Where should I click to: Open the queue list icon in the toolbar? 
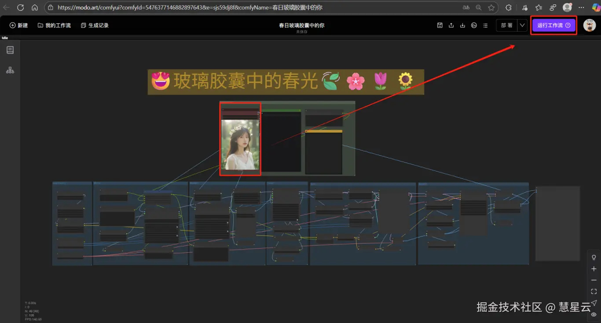coord(485,25)
